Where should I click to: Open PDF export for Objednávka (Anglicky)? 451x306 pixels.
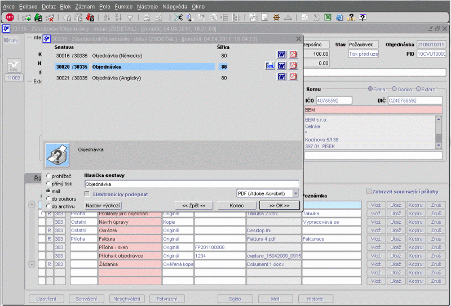pos(293,77)
